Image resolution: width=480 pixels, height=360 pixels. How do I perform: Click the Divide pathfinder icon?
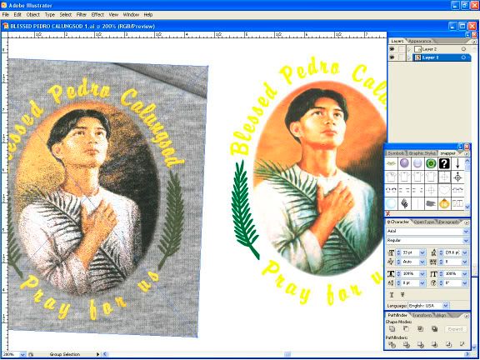392,345
